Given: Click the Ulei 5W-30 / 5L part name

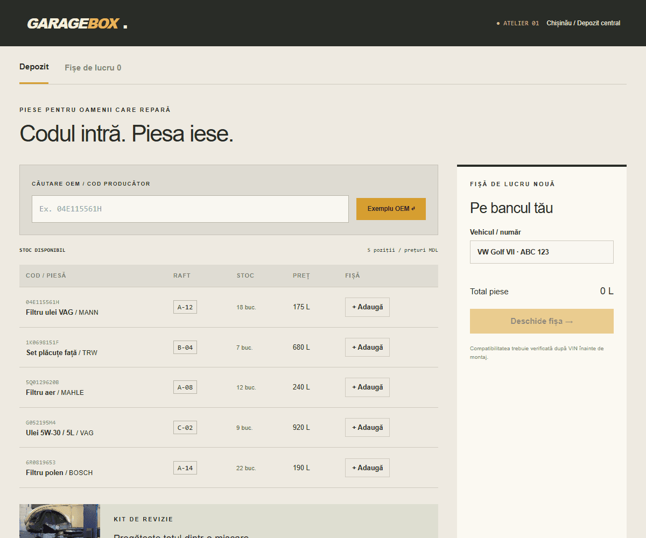Looking at the screenshot, I should point(51,433).
